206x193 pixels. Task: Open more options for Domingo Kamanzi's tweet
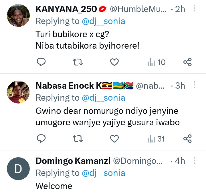click(195, 160)
